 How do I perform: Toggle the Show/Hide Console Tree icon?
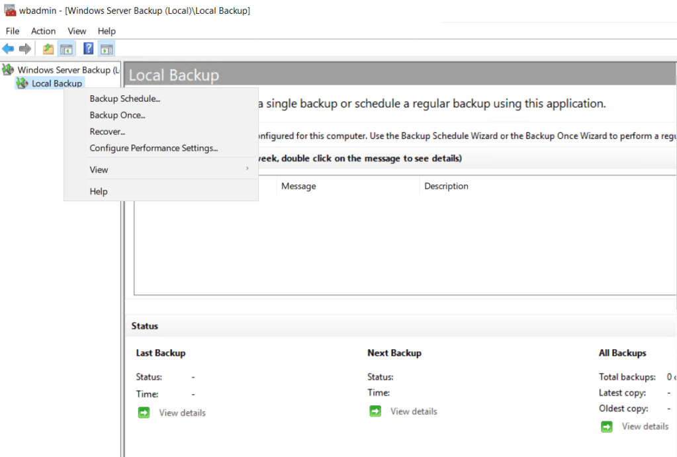pos(66,49)
